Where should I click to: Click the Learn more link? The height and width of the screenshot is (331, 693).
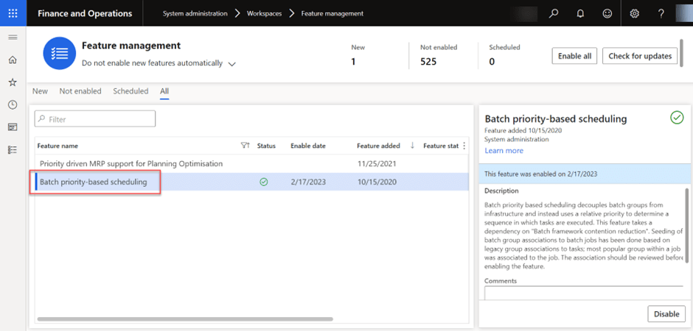504,151
